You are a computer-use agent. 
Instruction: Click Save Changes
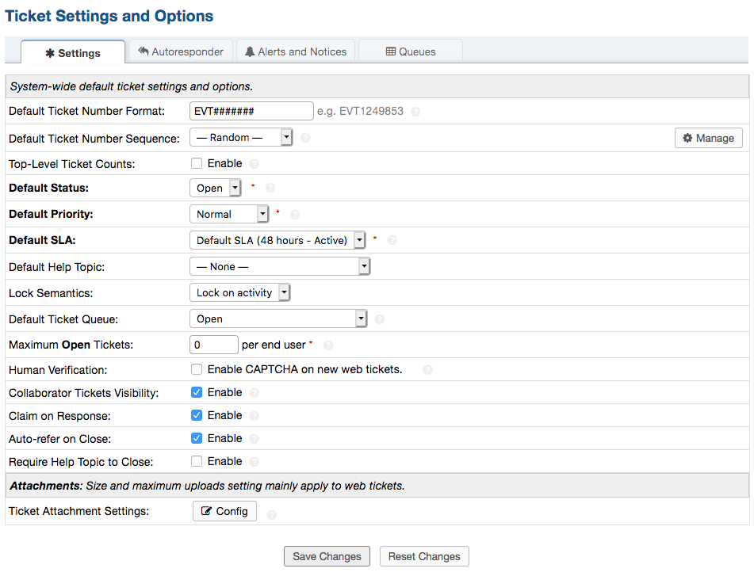(327, 556)
